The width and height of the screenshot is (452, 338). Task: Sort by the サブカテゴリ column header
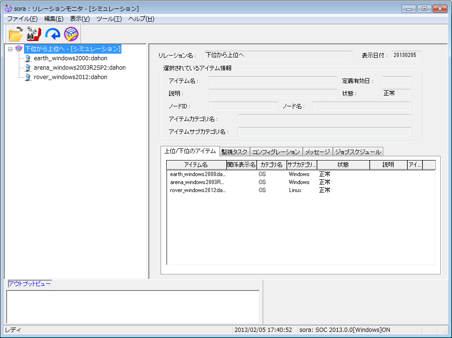[302, 165]
